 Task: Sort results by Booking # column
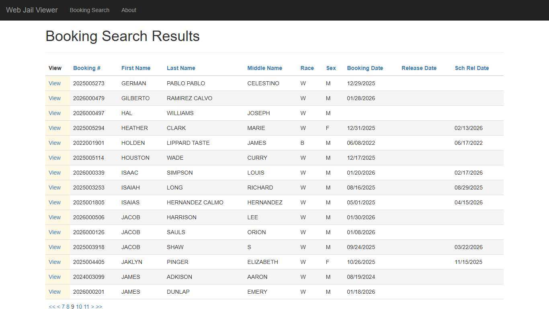pos(87,68)
